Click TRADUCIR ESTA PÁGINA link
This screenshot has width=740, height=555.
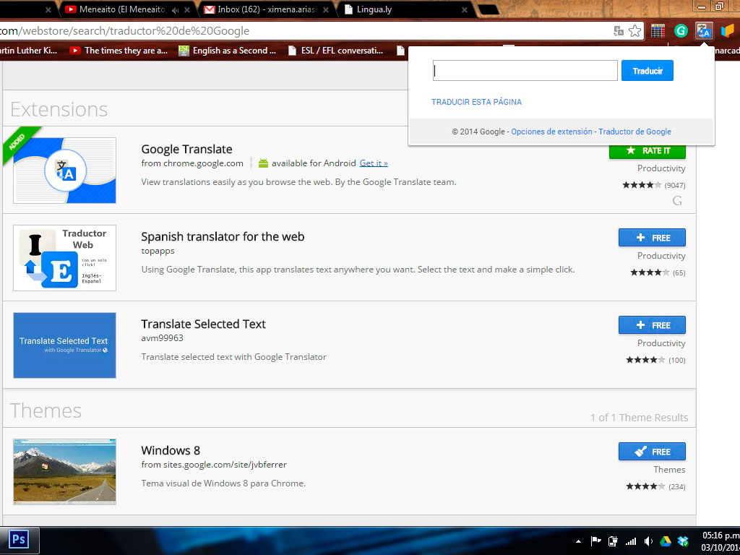(x=476, y=102)
